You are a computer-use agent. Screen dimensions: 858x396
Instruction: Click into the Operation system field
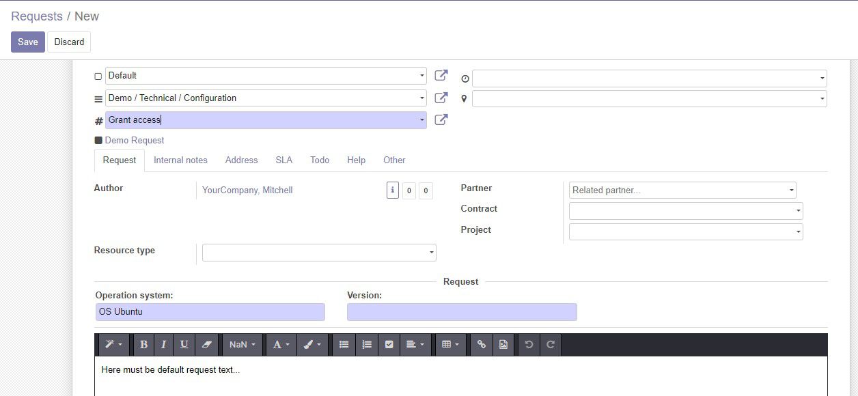210,312
